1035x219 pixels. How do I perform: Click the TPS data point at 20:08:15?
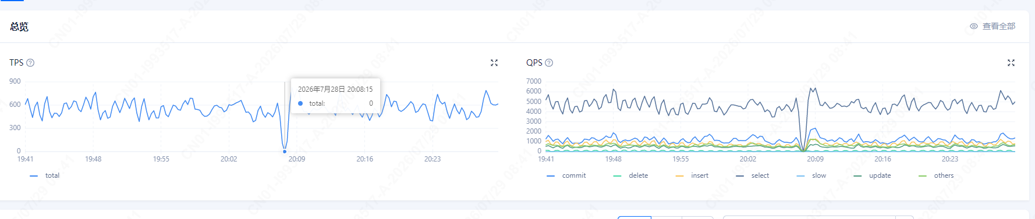[285, 152]
